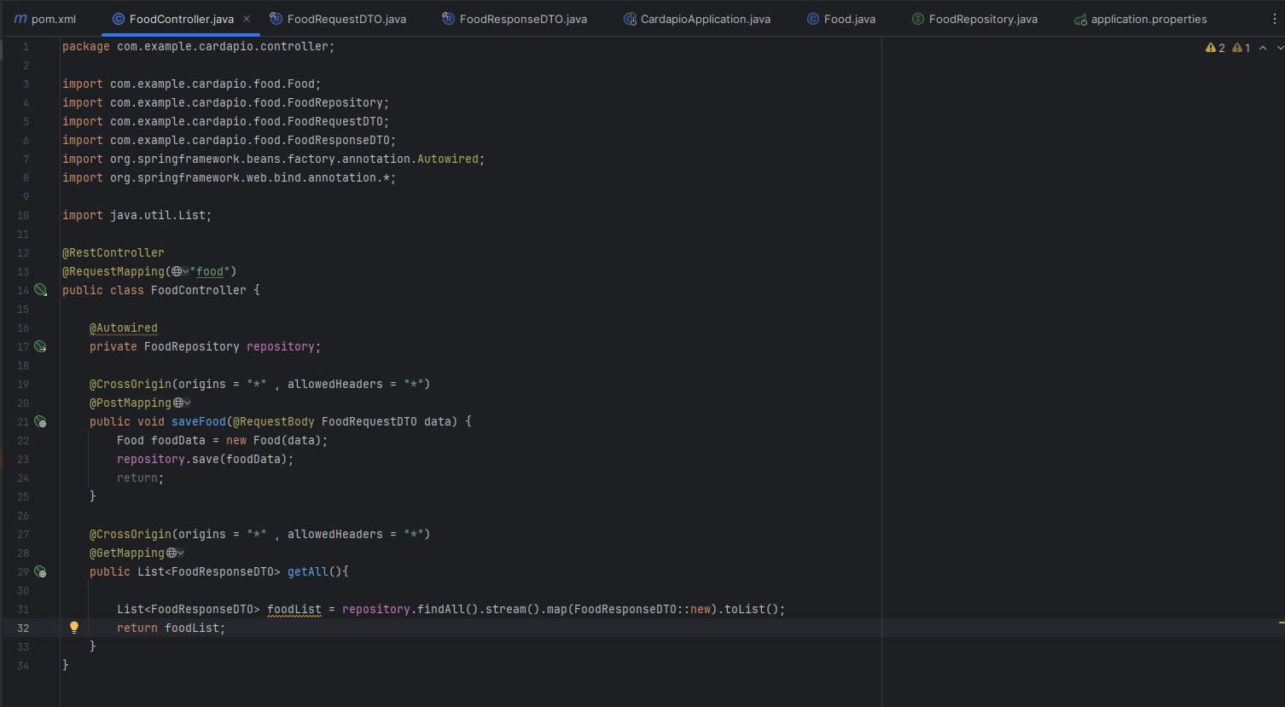
Task: Open the FoodRepository.java editor tab
Action: coord(982,19)
